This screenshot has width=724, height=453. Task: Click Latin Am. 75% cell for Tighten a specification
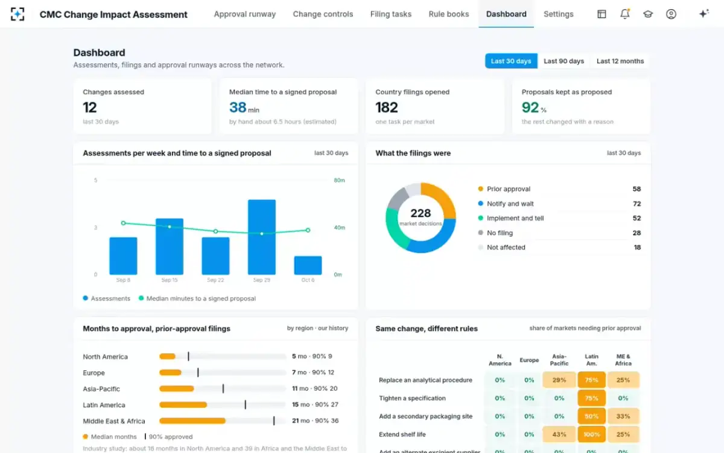[x=591, y=398]
